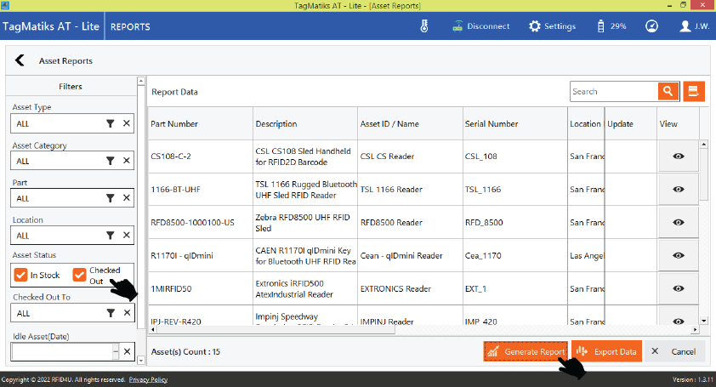This screenshot has height=387, width=716.
Task: Click the orange column layout icon beside search
Action: click(695, 92)
